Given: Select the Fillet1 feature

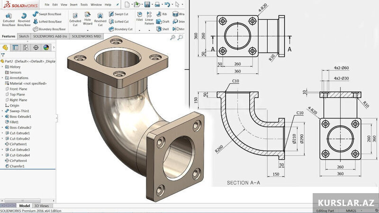Looking at the screenshot, I should pyautogui.click(x=11, y=122).
